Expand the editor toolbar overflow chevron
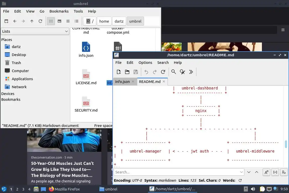Screen dimensions: 289x193 click(191, 72)
